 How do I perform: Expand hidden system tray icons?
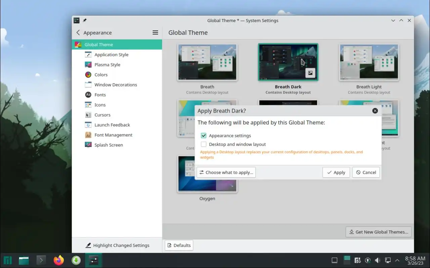pos(397,260)
